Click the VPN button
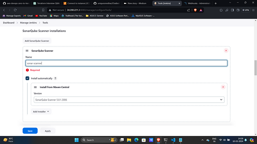This screenshot has height=144, width=257. coord(246,10)
